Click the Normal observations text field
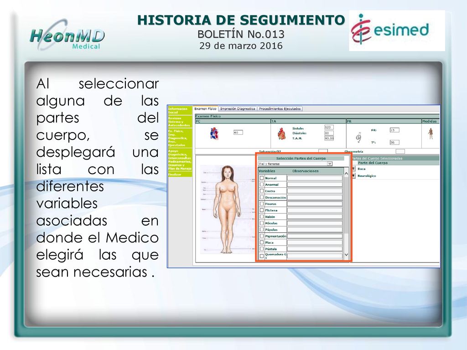 coord(315,178)
